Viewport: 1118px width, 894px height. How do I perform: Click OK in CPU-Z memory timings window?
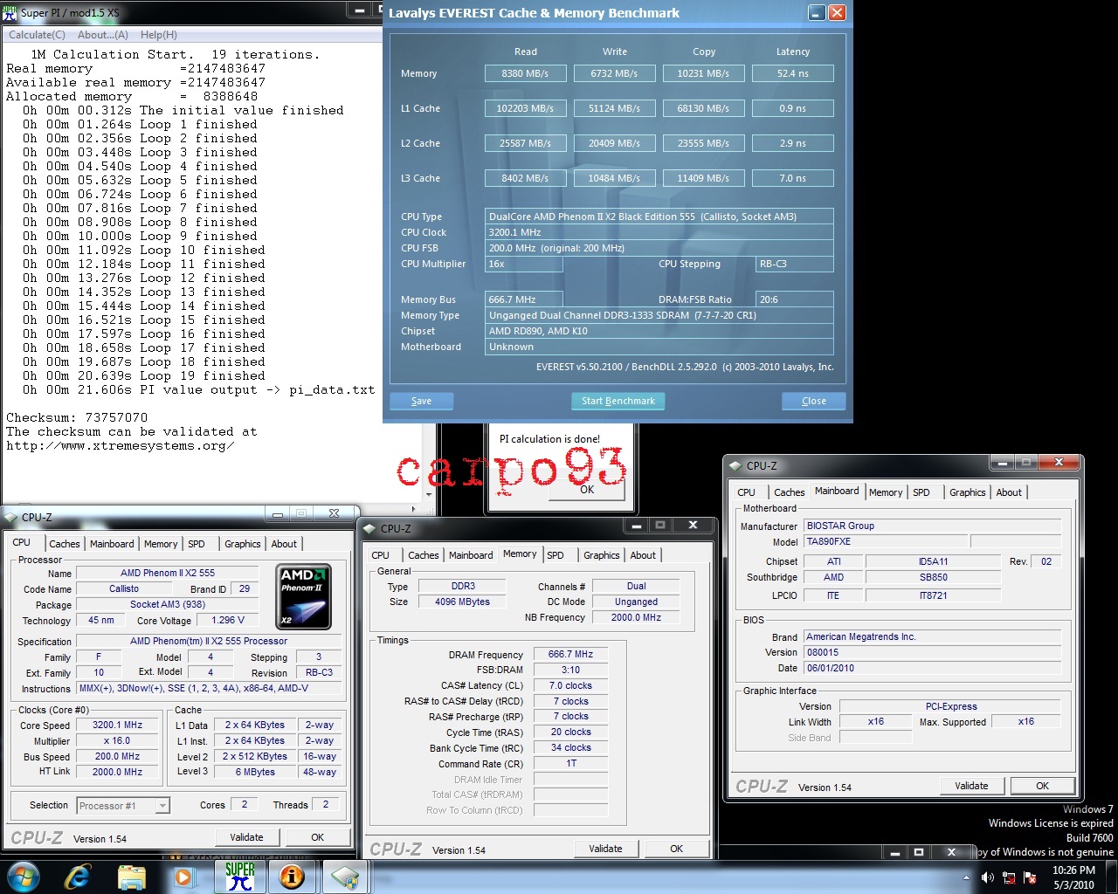pyautogui.click(x=677, y=849)
